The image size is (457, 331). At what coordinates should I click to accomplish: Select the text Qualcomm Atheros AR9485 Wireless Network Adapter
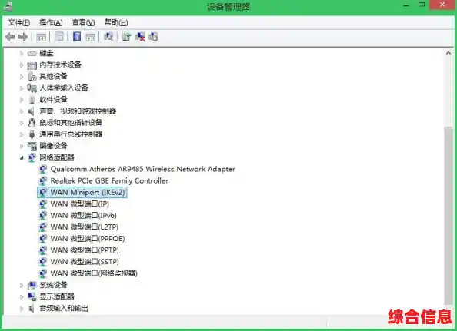143,169
